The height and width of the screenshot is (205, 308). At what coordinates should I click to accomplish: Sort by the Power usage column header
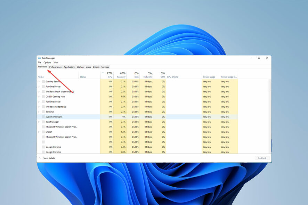211,75
